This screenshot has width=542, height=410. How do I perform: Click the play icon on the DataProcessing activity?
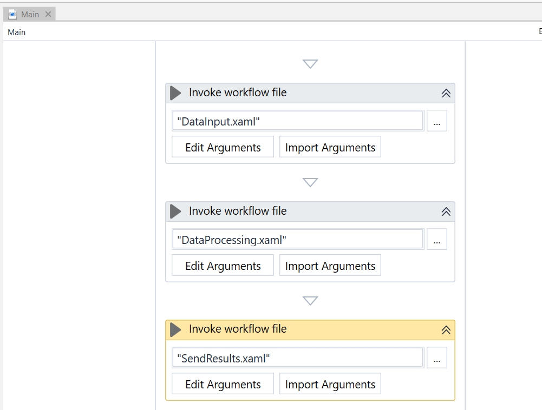[175, 211]
